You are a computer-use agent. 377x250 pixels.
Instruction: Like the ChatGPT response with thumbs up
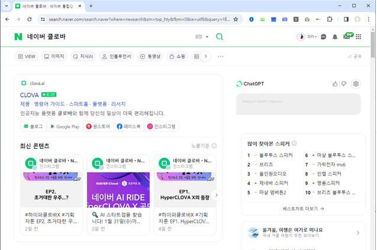click(x=335, y=84)
